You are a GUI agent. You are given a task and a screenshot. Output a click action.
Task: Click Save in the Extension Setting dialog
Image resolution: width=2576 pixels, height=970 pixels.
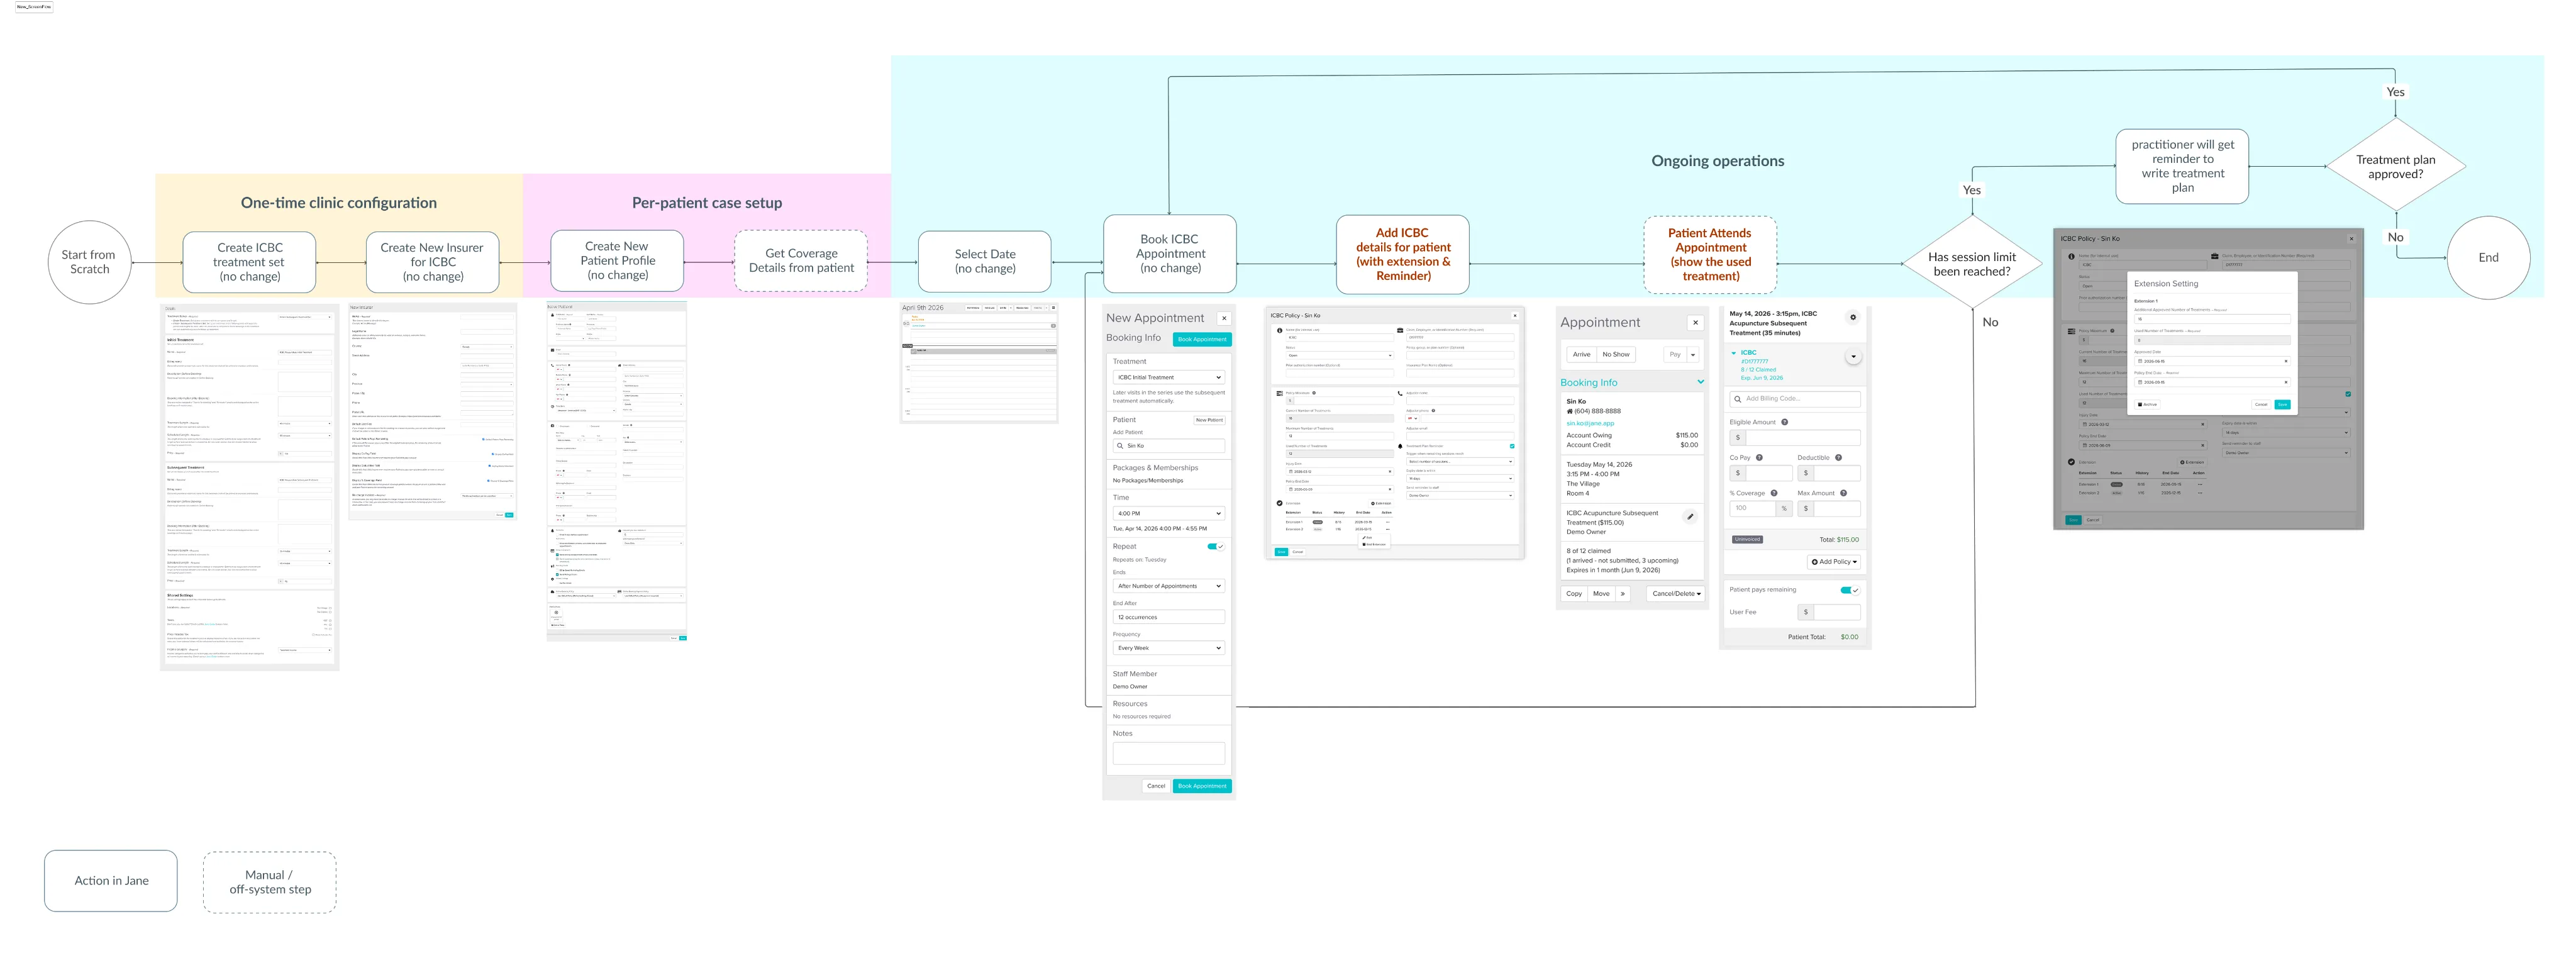point(2283,405)
